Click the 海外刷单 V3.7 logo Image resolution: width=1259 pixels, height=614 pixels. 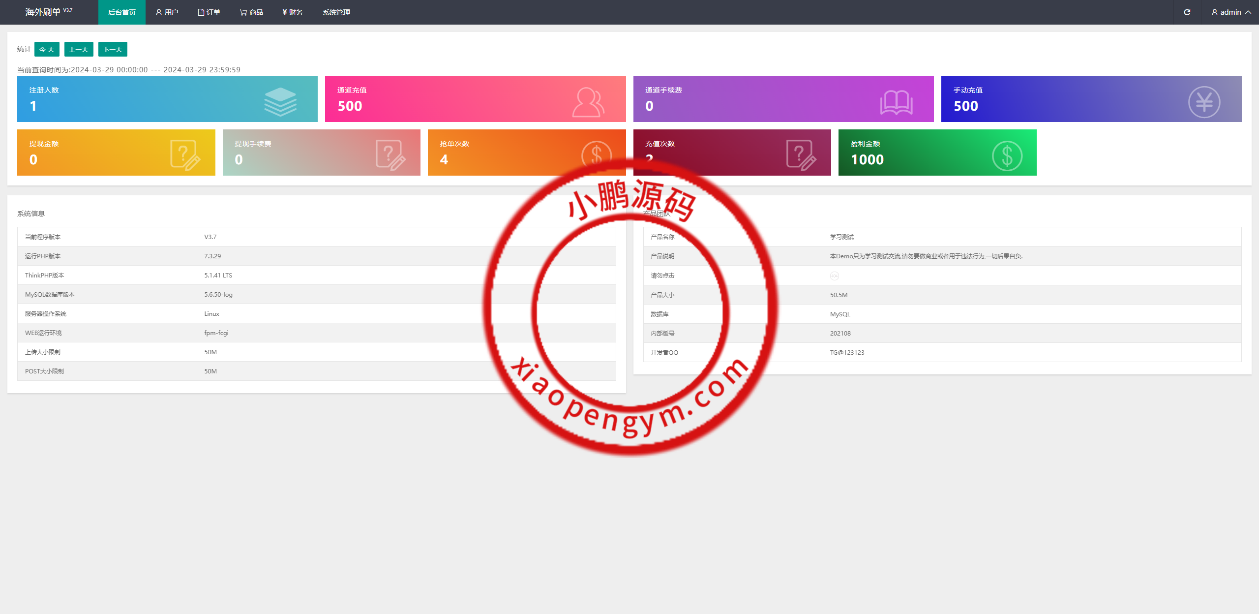pyautogui.click(x=47, y=12)
